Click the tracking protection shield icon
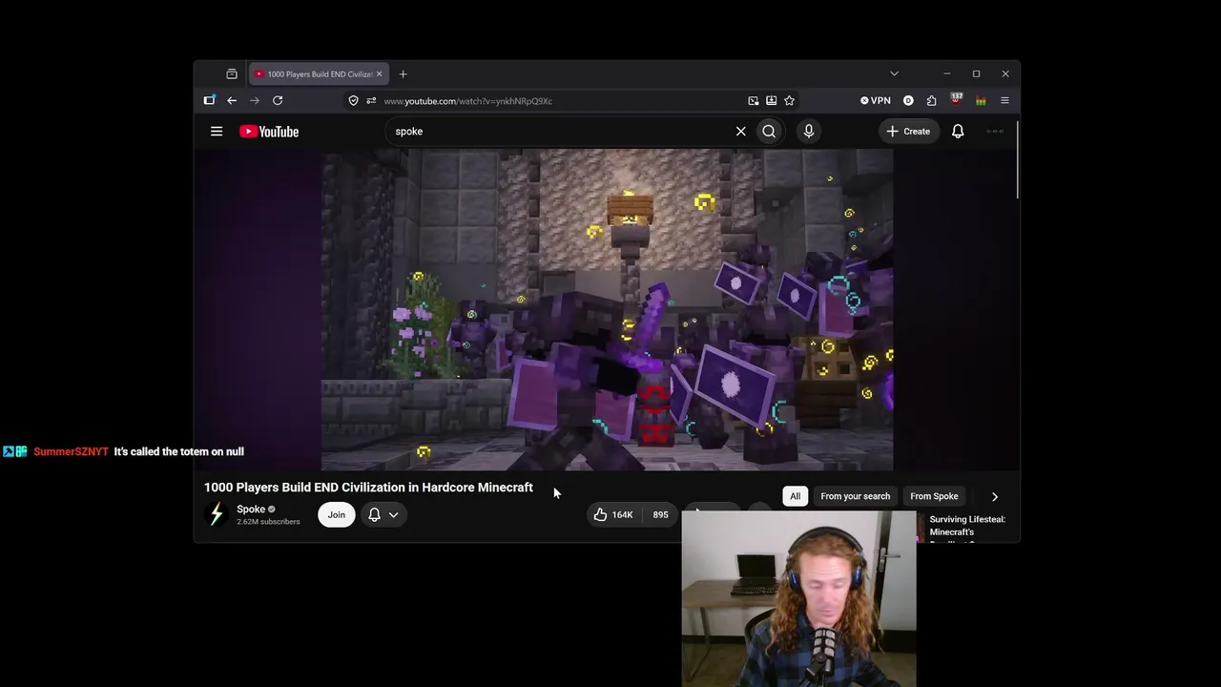The height and width of the screenshot is (687, 1221). pos(353,101)
